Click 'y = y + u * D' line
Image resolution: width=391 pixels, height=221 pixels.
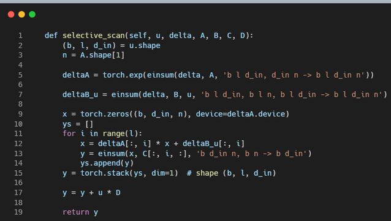[91, 193]
